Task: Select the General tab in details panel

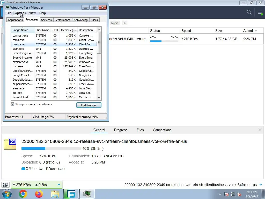Action: tap(99, 130)
